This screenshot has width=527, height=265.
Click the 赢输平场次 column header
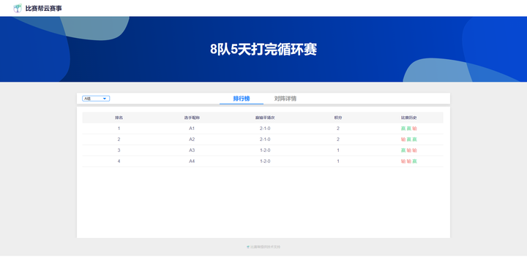pyautogui.click(x=265, y=118)
